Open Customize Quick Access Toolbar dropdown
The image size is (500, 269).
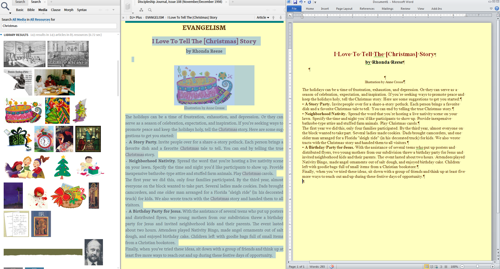(x=315, y=2)
